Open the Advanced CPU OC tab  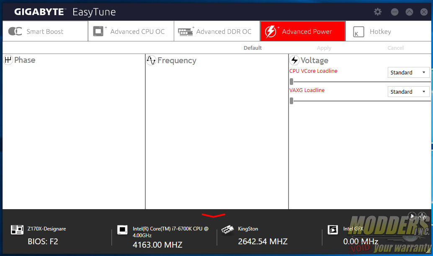click(x=131, y=31)
